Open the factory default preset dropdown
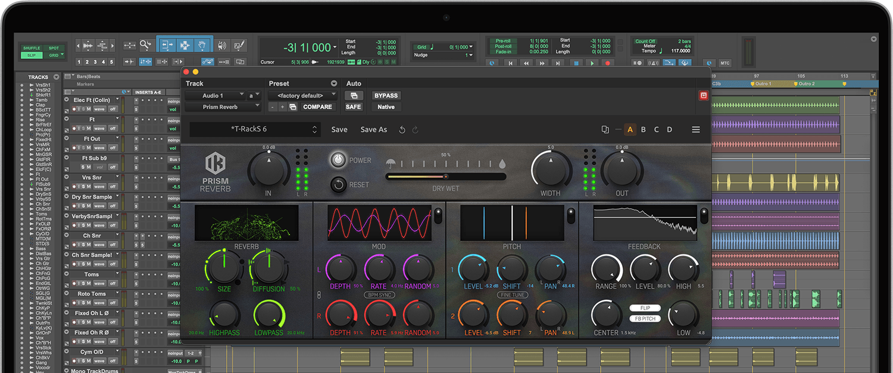 point(301,95)
